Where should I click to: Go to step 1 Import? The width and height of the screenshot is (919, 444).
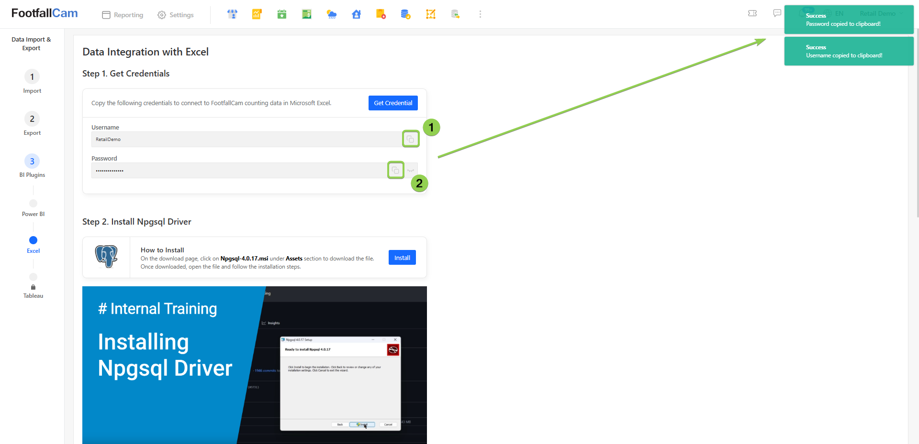coord(32,77)
